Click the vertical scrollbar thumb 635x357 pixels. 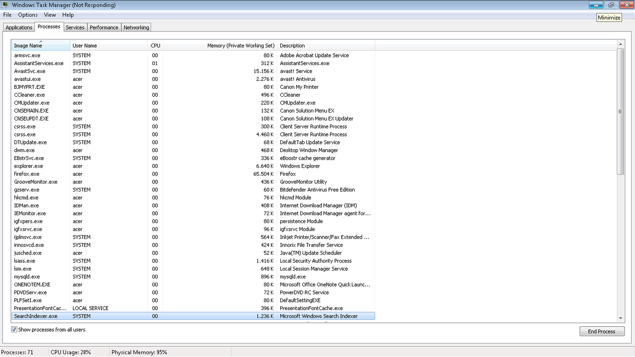tap(621, 112)
